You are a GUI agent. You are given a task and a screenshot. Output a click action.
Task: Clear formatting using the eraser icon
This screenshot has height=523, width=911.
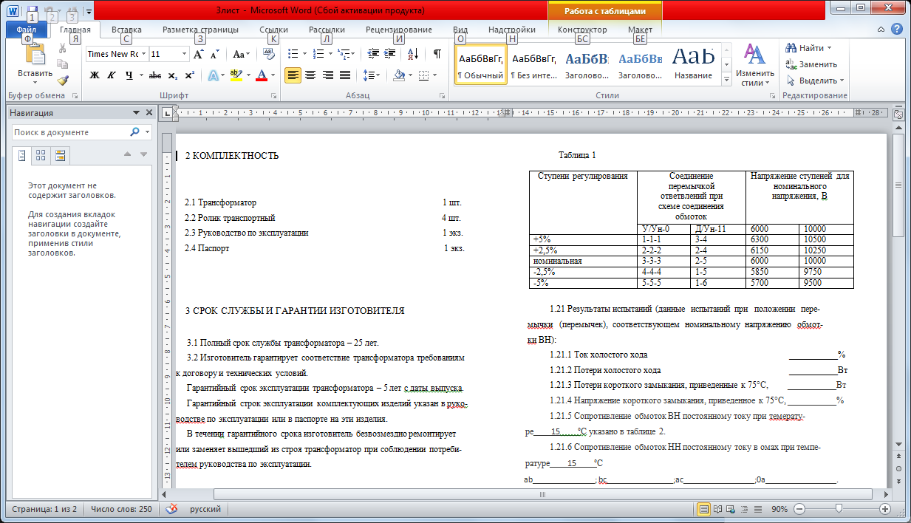269,54
